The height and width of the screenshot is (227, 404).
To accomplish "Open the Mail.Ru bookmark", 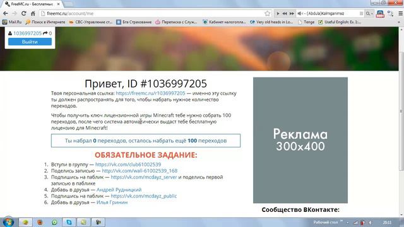I will 12,22.
